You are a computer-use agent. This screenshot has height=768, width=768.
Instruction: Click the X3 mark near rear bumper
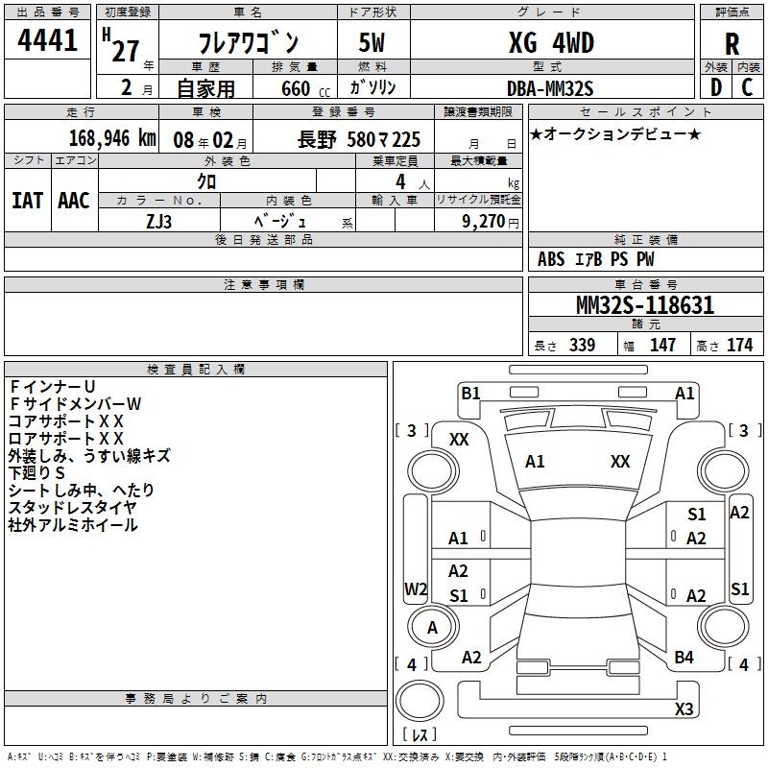684,709
